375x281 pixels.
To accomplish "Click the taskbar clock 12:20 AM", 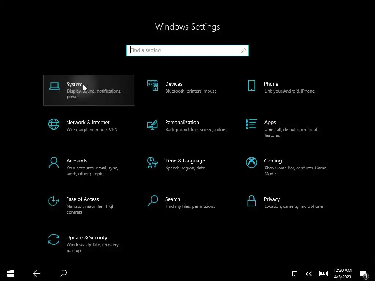I will (x=342, y=270).
